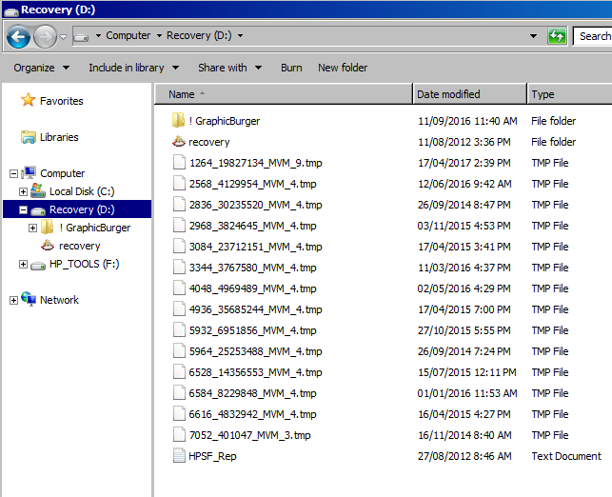Select file icon of 2836_30235520_MVM_4.tmp
This screenshot has height=497, width=612.
179,204
